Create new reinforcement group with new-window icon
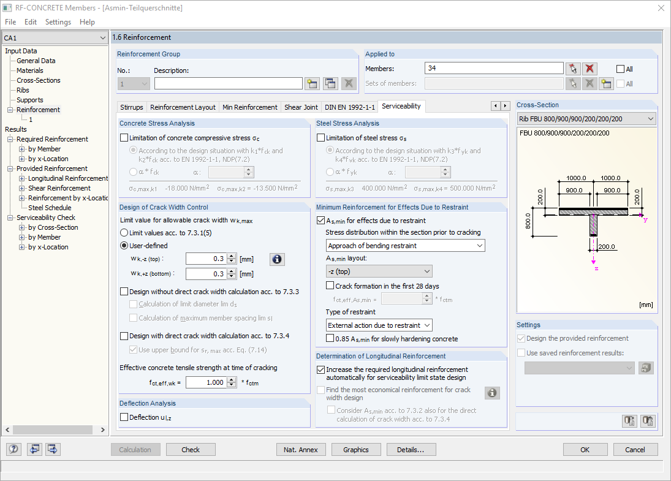 point(312,82)
